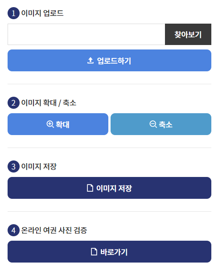The image size is (214, 267).
Task: Click the step 1 number badge
Action: (x=13, y=13)
